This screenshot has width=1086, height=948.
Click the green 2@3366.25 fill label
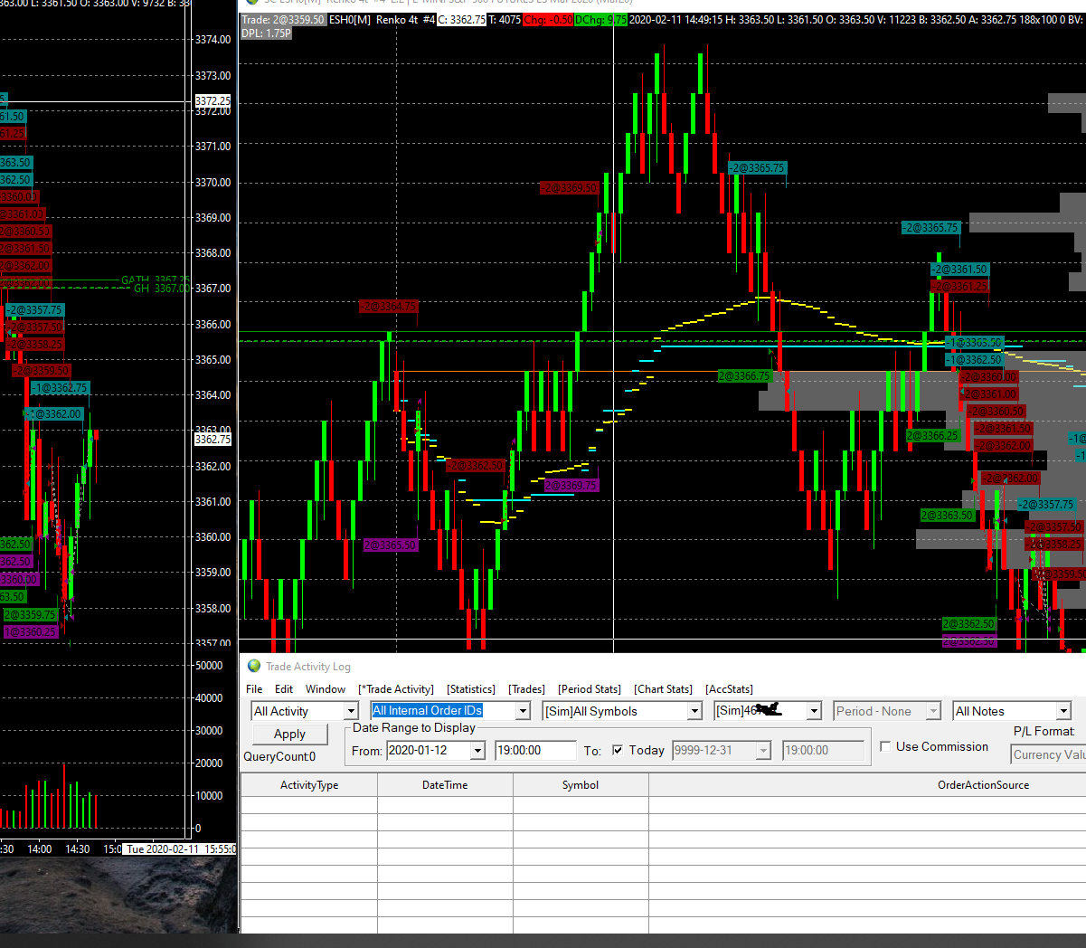[x=933, y=436]
